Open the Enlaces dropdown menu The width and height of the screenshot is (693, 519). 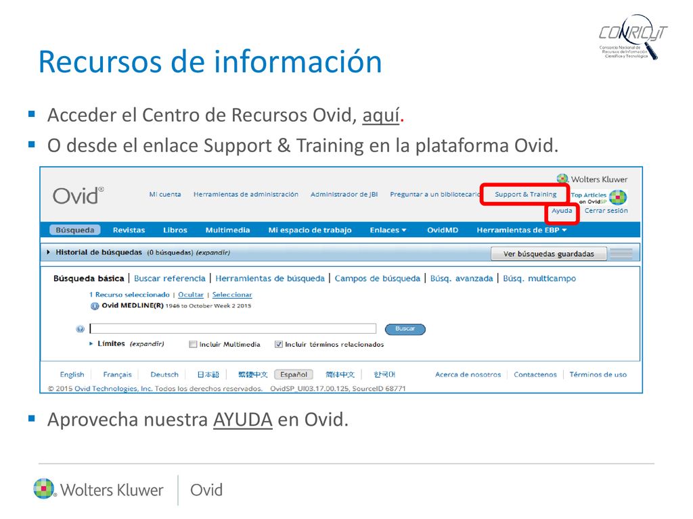click(x=388, y=230)
